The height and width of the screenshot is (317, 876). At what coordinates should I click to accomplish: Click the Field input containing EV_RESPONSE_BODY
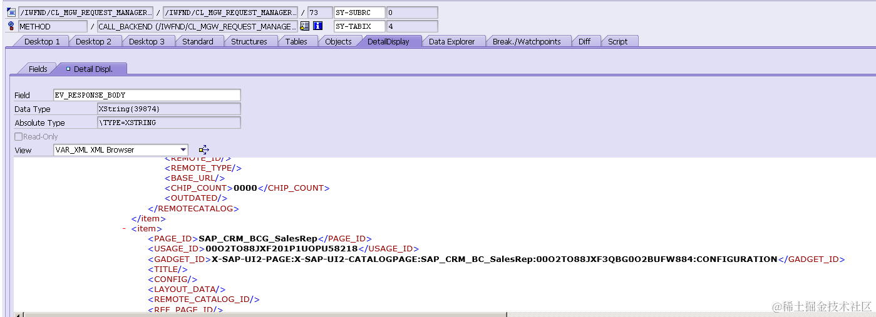click(147, 95)
